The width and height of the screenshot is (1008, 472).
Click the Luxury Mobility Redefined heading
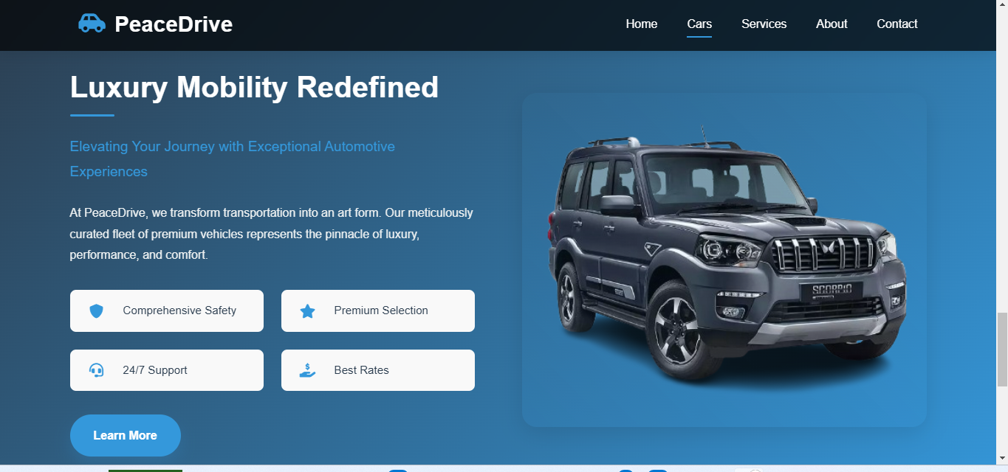click(254, 87)
